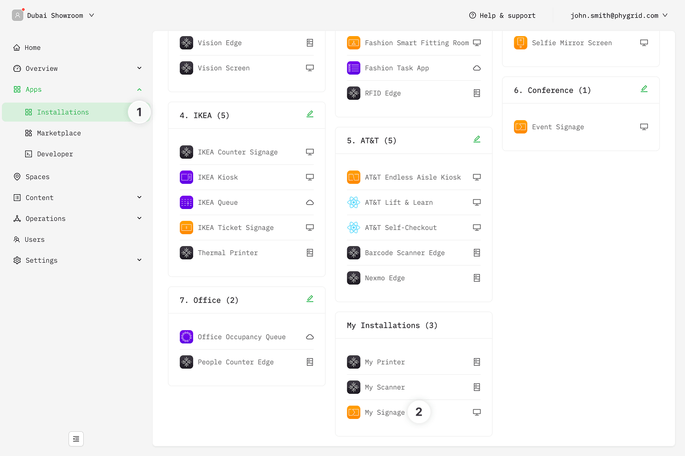This screenshot has height=456, width=685.
Task: Open the Developer page in sidebar
Action: tap(55, 154)
